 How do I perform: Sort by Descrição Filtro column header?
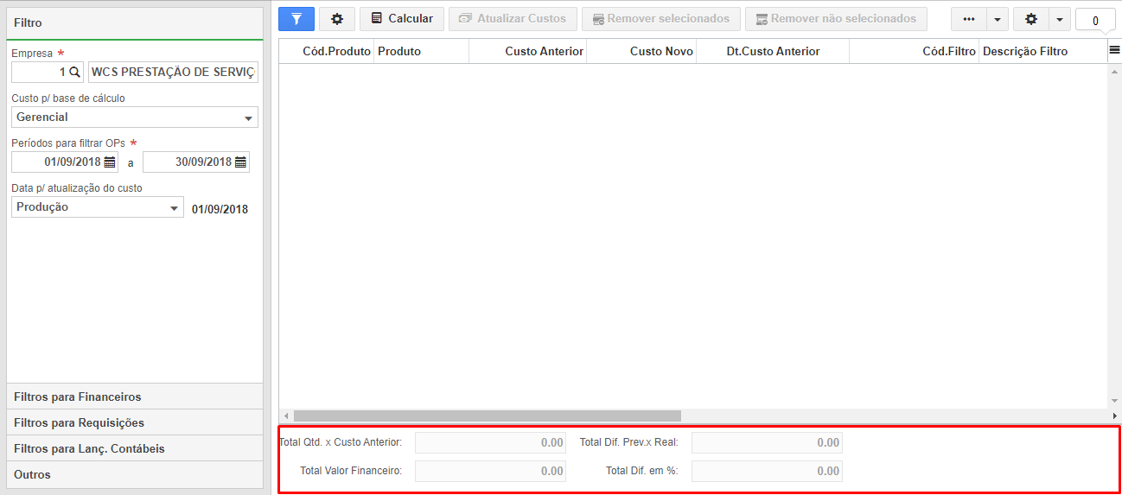click(1043, 51)
